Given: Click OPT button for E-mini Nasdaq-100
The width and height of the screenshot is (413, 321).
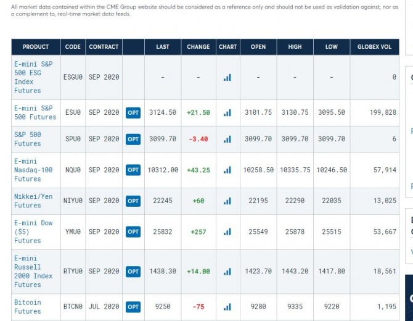Looking at the screenshot, I should [x=133, y=170].
